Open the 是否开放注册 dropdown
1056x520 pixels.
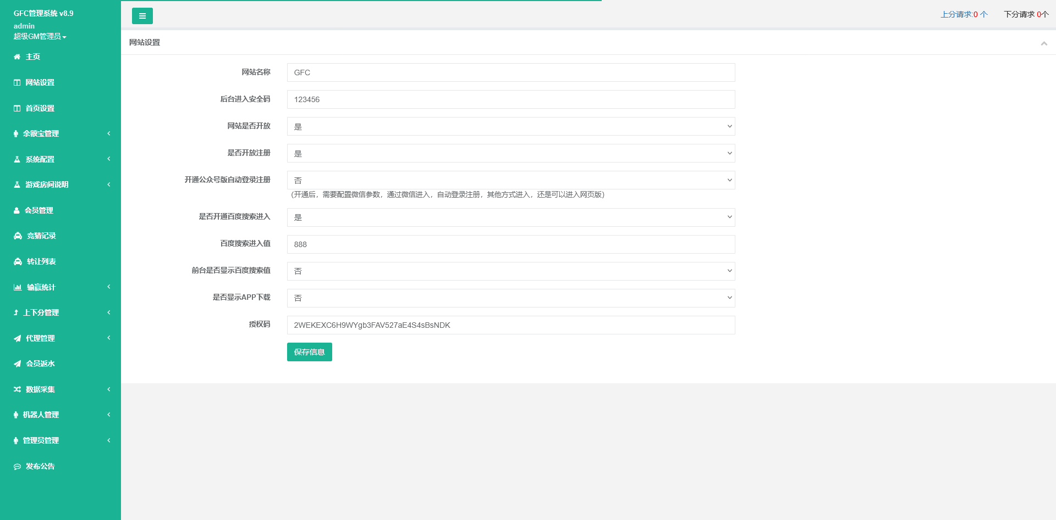coord(510,153)
